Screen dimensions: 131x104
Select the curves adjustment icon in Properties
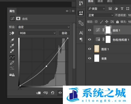13,19
